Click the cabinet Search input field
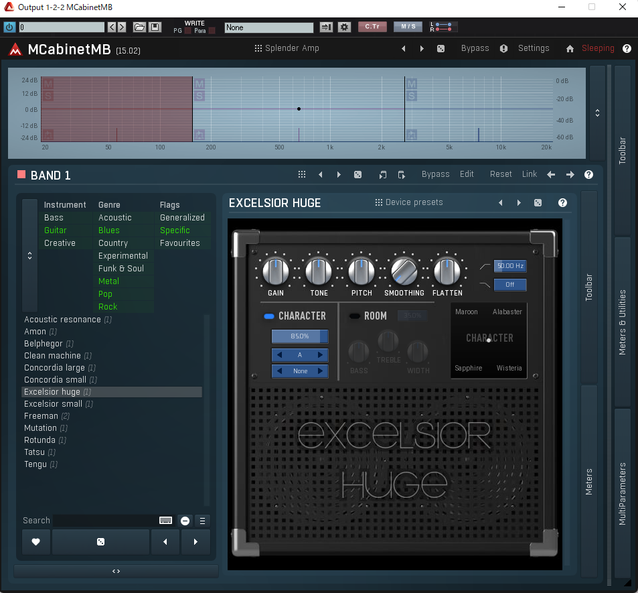Viewport: 638px width, 593px height. pos(105,521)
